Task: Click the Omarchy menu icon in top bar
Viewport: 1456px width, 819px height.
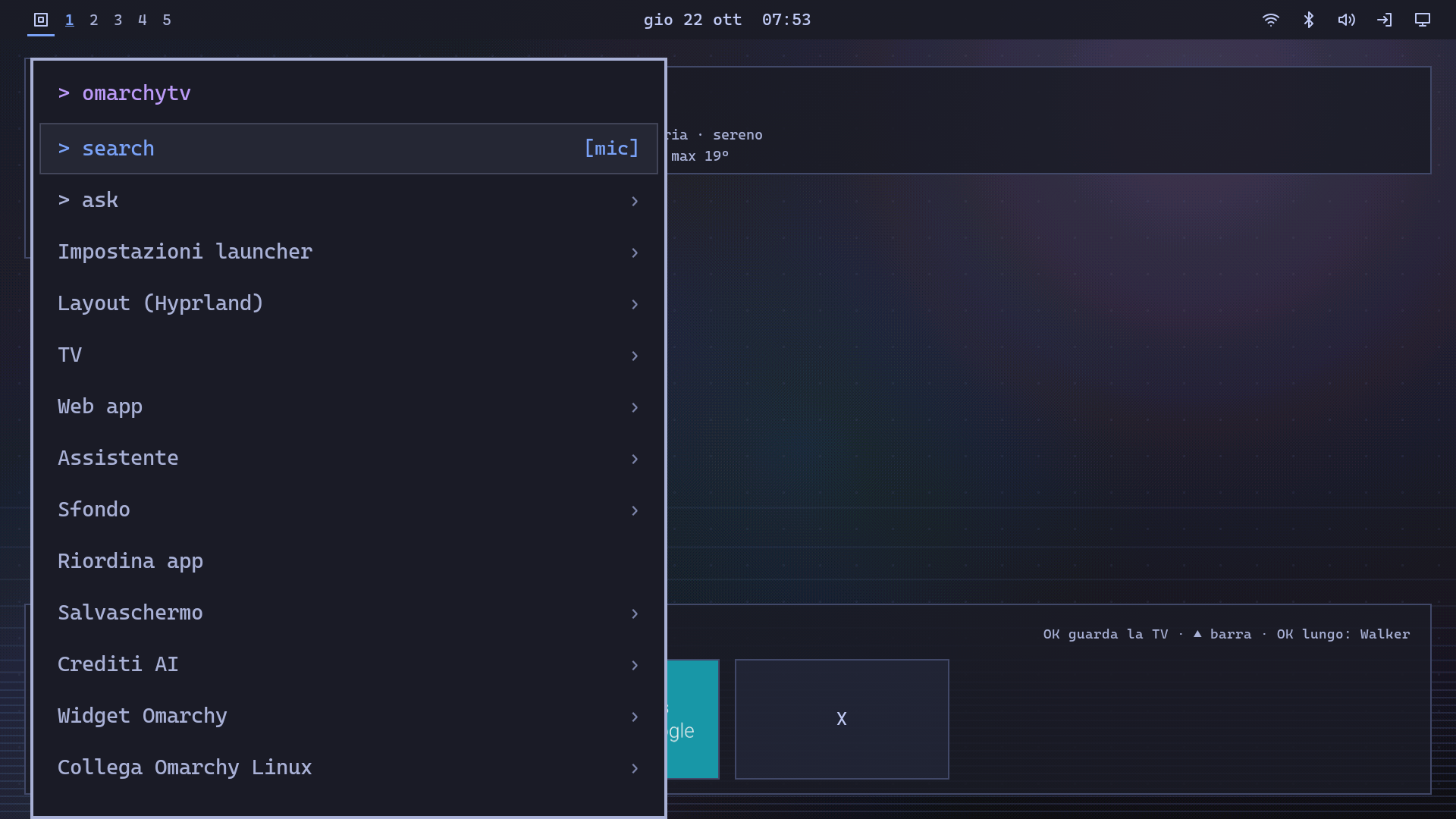Action: pos(41,20)
